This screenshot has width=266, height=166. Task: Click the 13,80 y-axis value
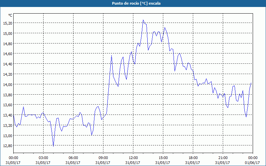[x=8, y=95]
